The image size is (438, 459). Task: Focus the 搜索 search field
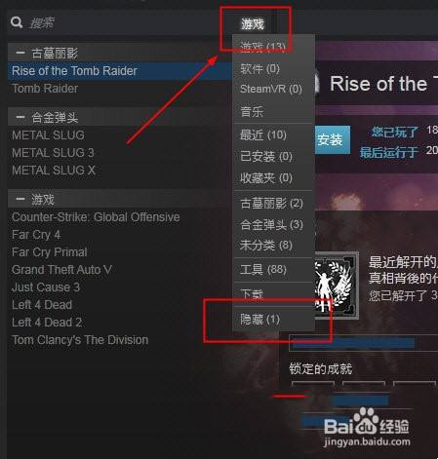coord(124,22)
